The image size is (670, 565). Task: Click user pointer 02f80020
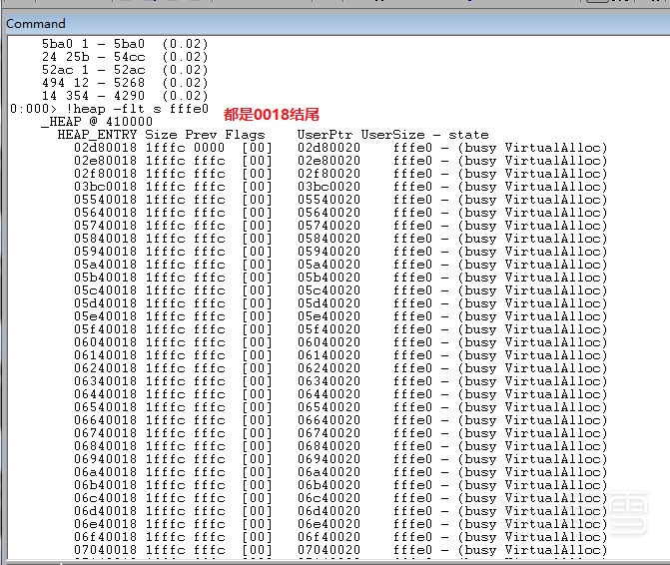click(330, 174)
